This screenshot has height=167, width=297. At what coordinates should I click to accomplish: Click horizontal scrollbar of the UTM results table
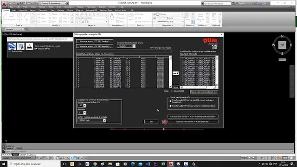tap(198, 87)
